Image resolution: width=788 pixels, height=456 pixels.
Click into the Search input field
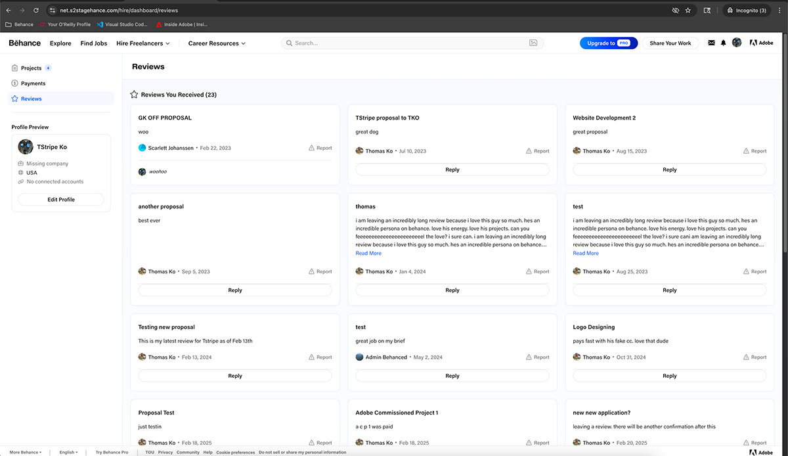pyautogui.click(x=407, y=43)
